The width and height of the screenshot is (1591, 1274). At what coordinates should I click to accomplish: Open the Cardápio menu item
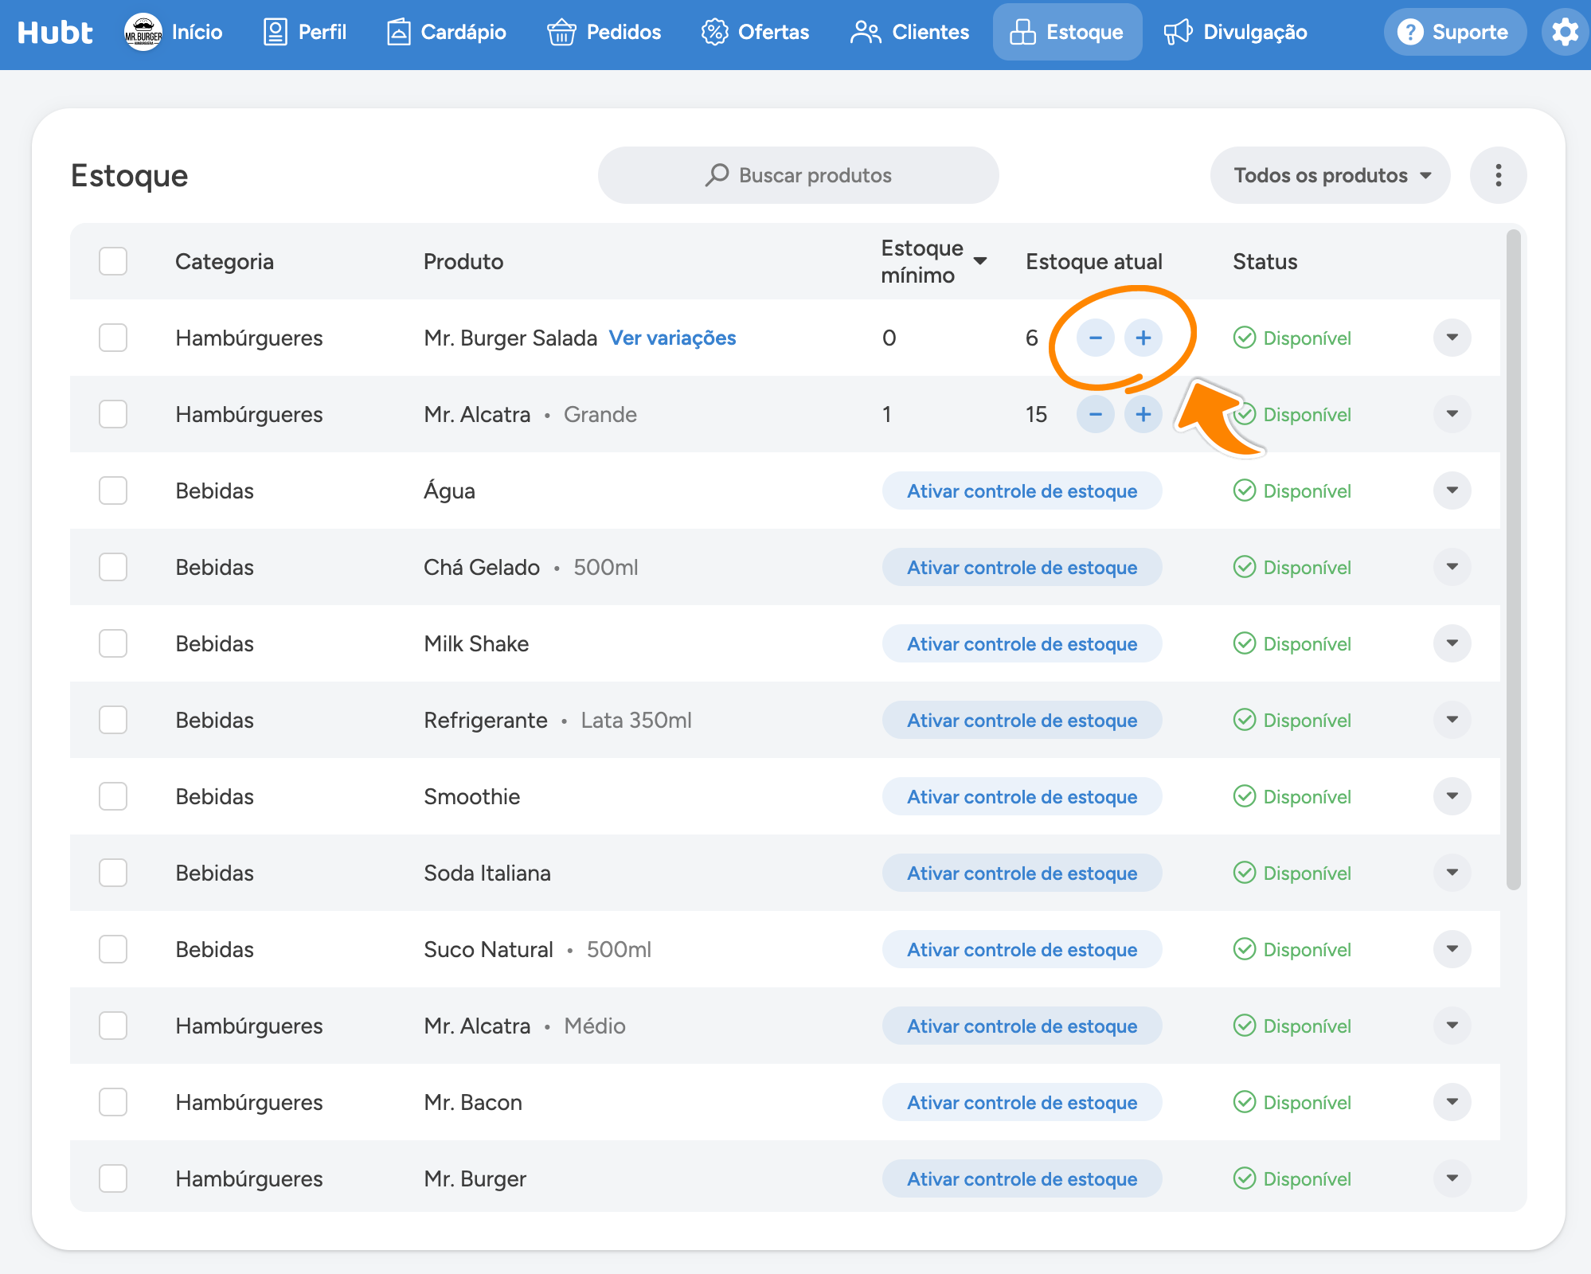[x=447, y=32]
